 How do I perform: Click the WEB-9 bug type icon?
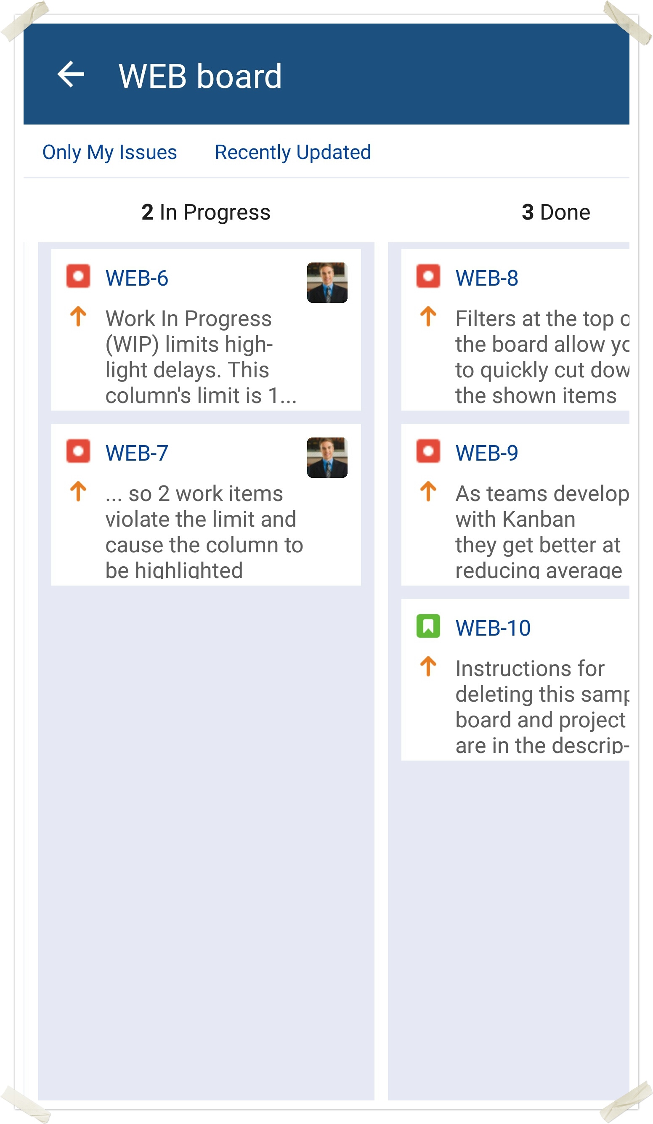(428, 451)
